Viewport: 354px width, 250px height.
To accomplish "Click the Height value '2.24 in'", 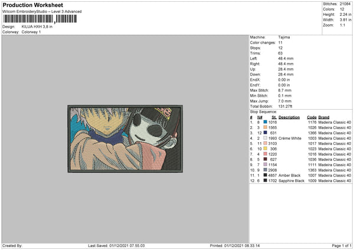I will (345, 14).
